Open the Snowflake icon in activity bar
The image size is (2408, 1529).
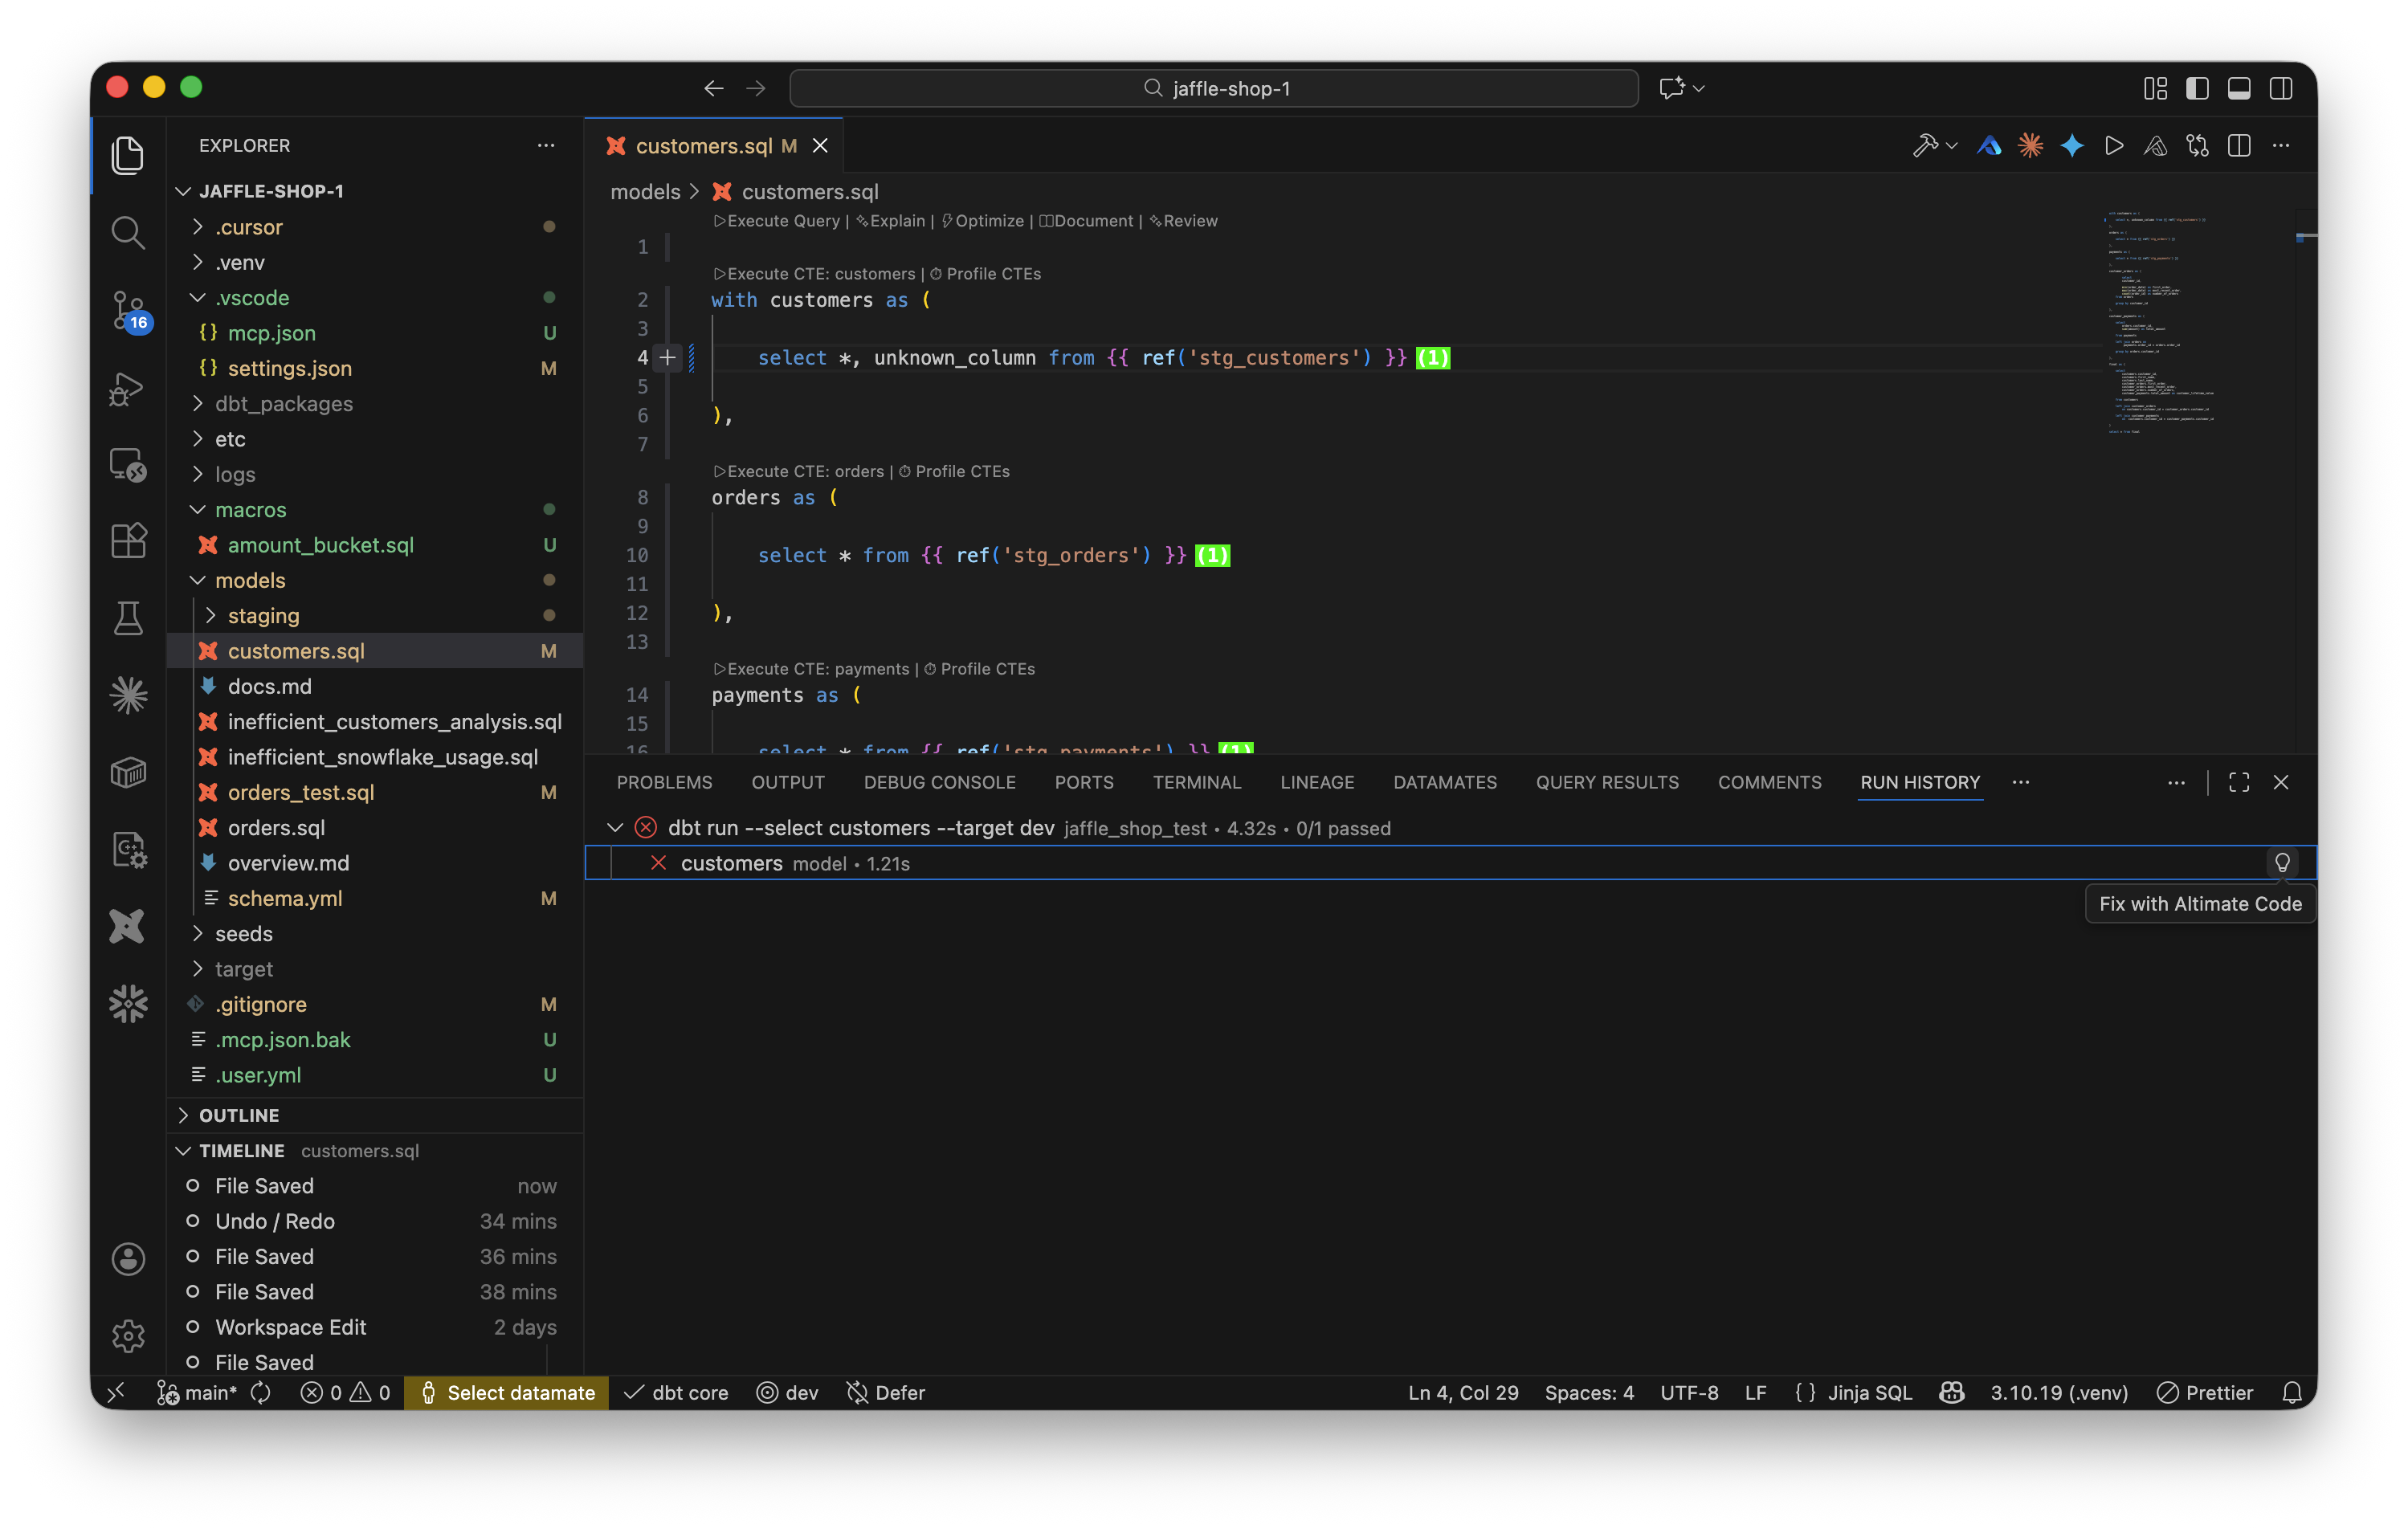pyautogui.click(x=128, y=1003)
